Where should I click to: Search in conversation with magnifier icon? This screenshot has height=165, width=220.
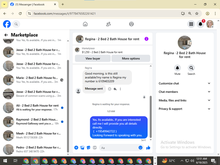(x=191, y=68)
